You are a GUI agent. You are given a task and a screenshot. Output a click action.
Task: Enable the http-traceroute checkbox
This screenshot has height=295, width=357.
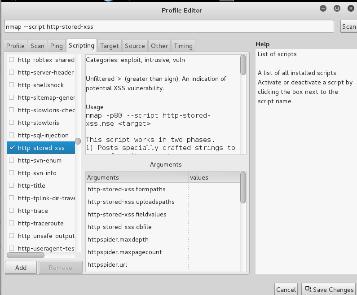[x=11, y=223]
